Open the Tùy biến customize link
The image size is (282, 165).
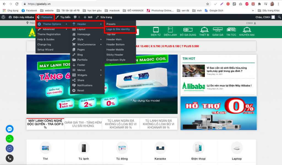click(x=63, y=17)
